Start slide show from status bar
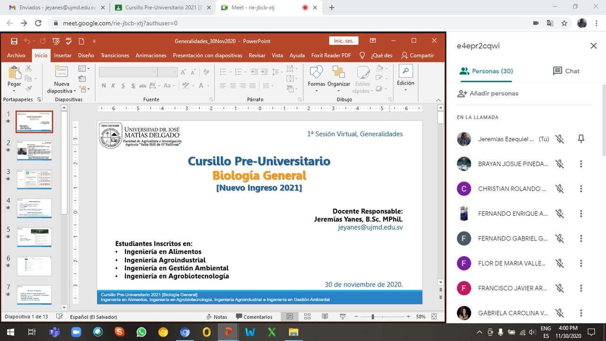 tap(343, 316)
